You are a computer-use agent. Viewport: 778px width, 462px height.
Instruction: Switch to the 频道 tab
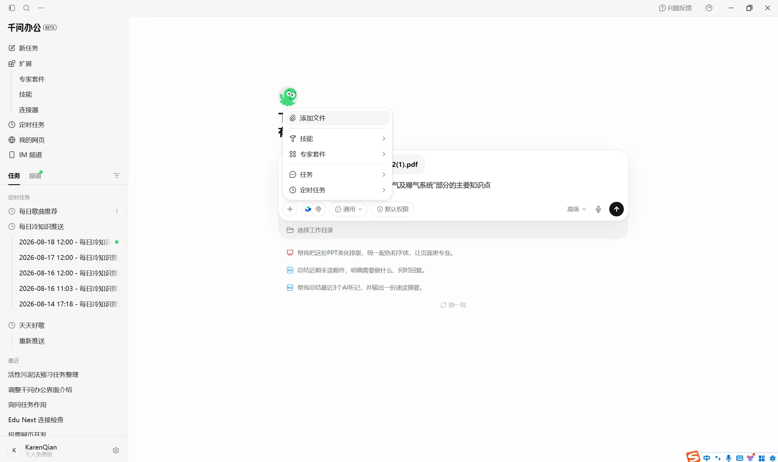(35, 176)
